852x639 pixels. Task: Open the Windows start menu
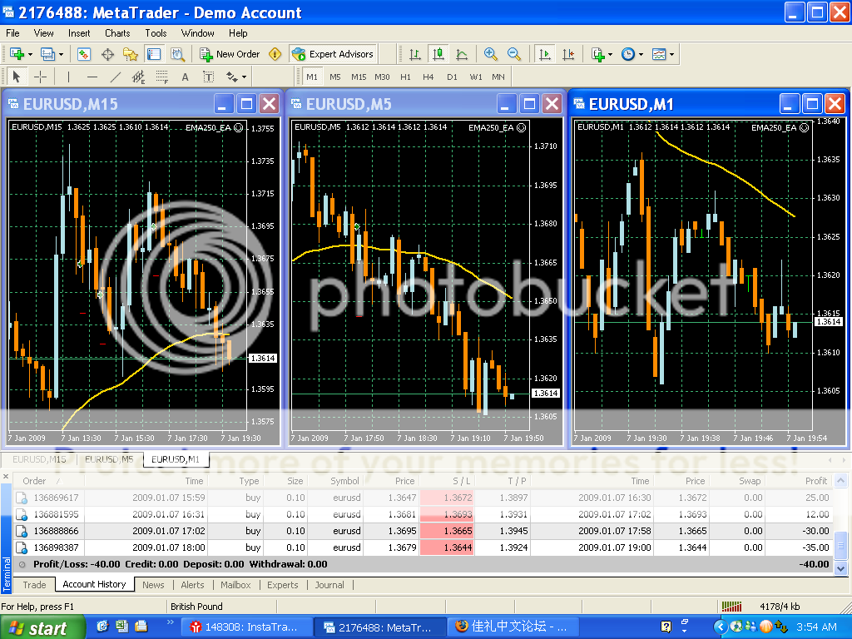(x=42, y=627)
